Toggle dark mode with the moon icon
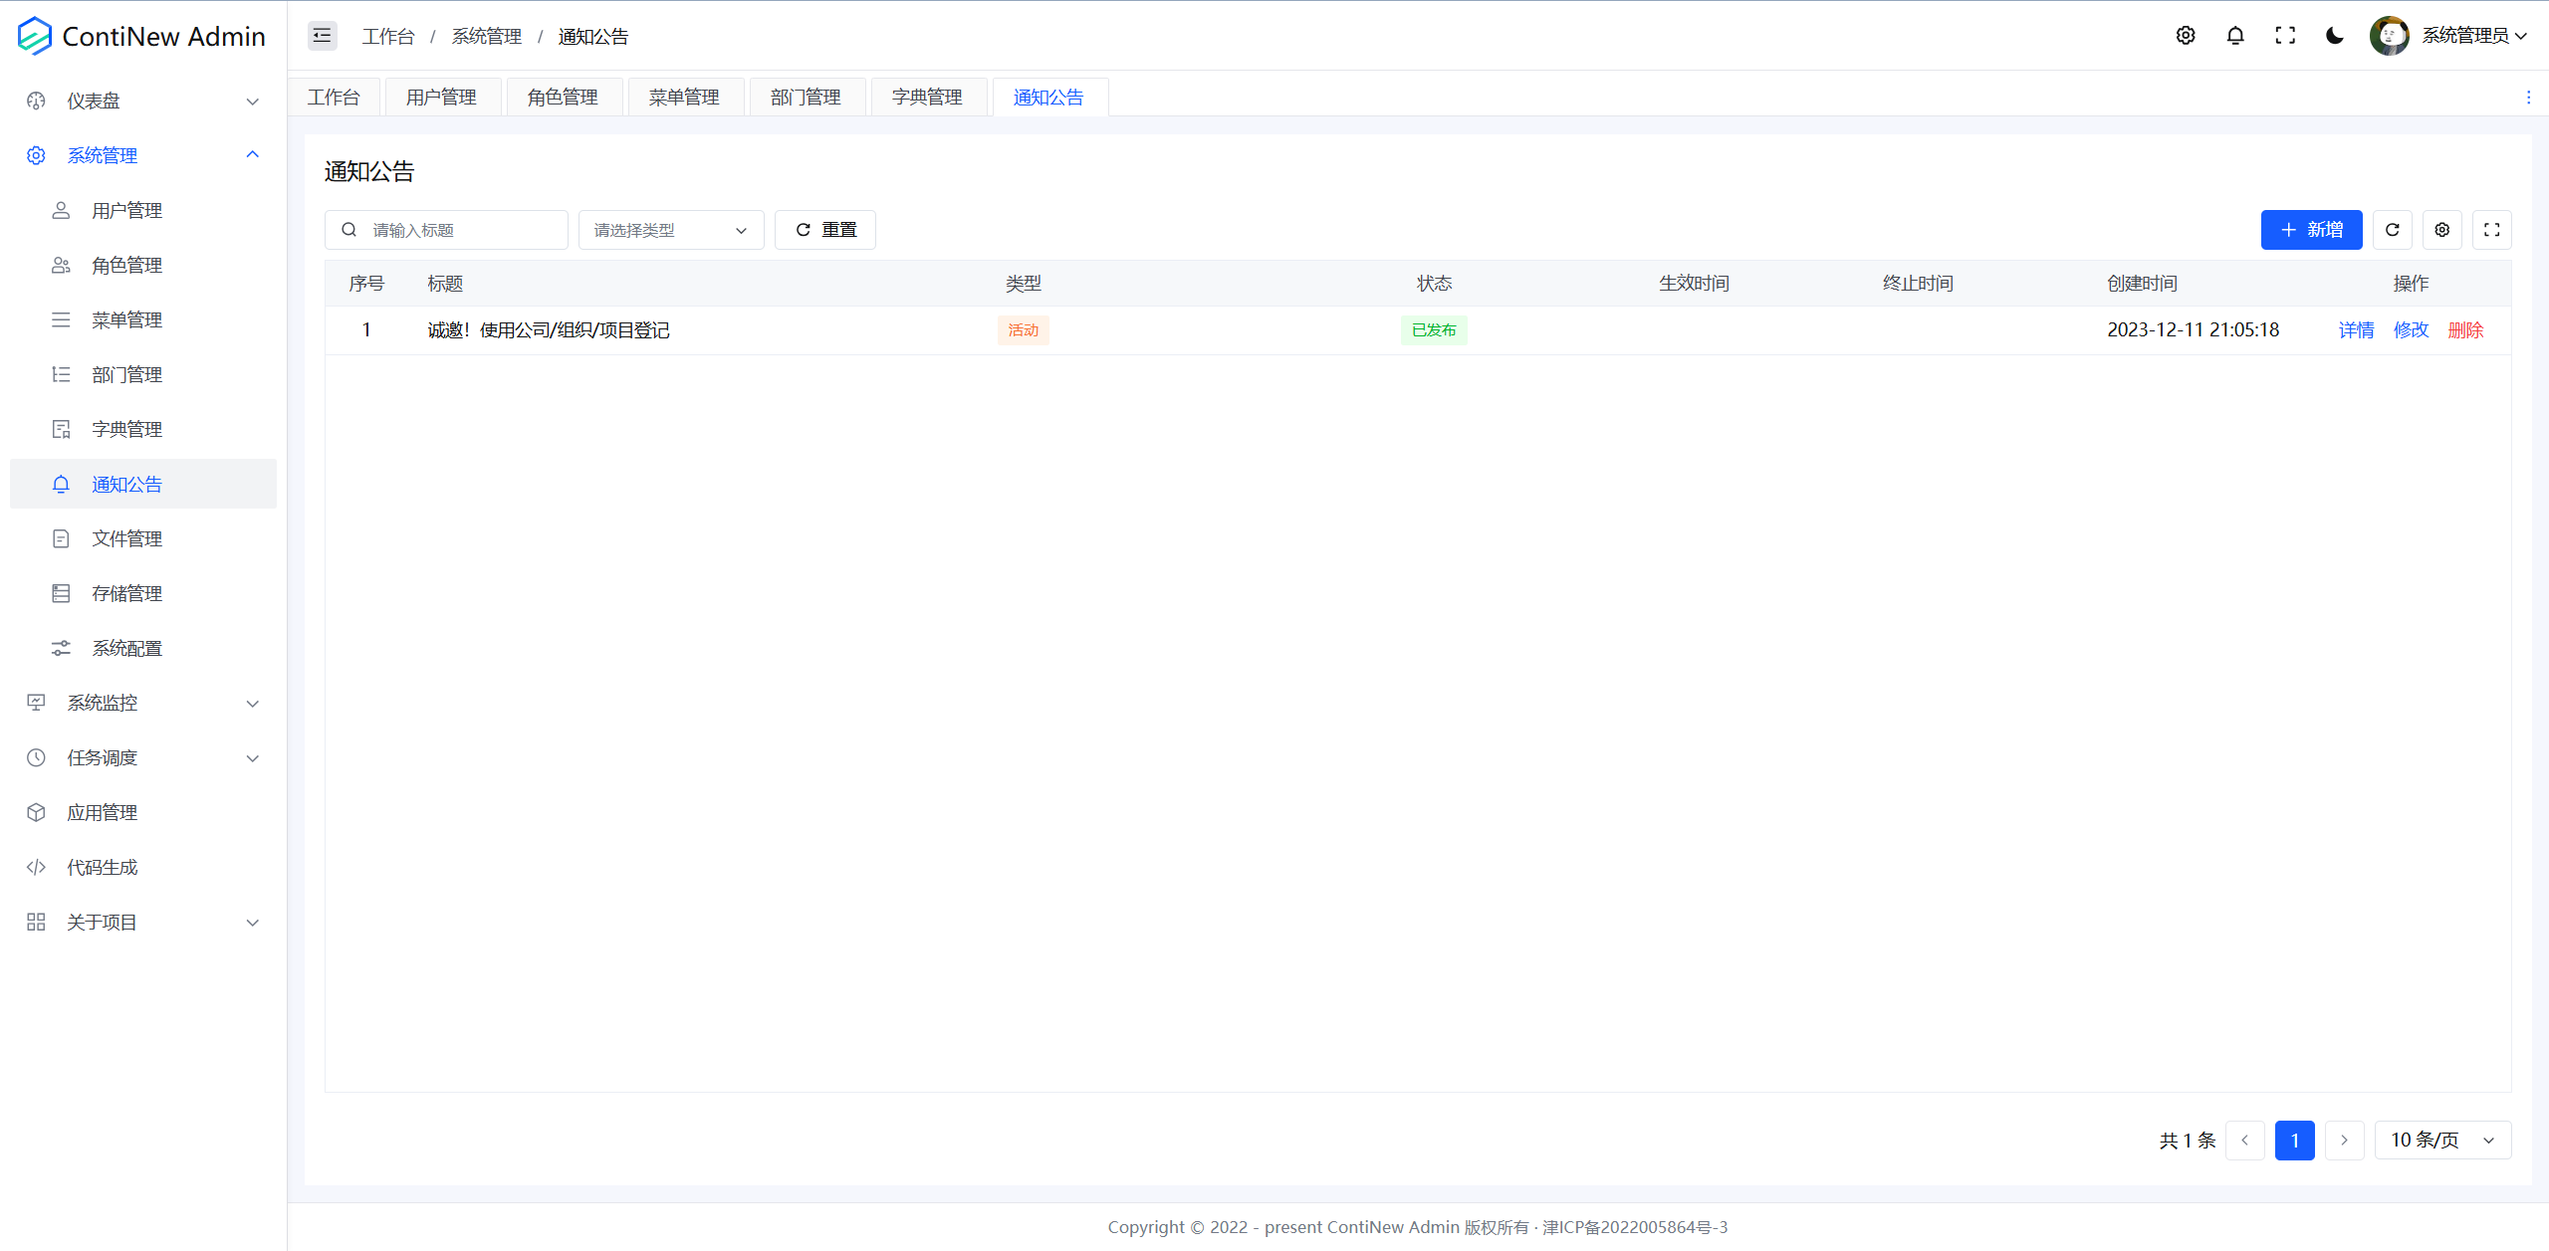Viewport: 2549px width, 1251px height. [x=2335, y=35]
